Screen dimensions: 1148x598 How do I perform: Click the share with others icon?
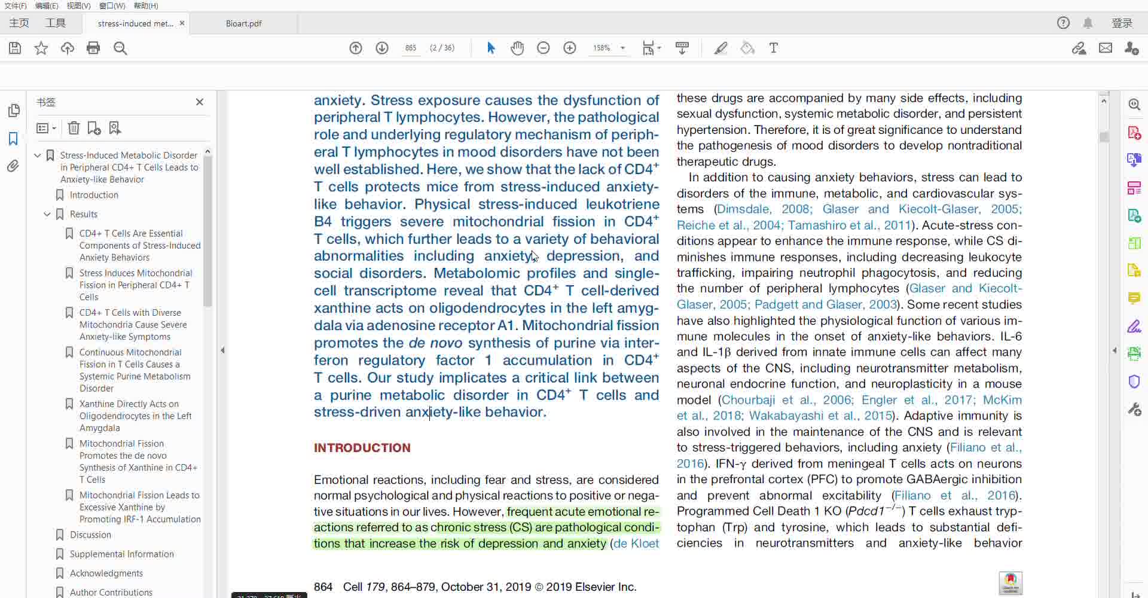pos(1131,48)
